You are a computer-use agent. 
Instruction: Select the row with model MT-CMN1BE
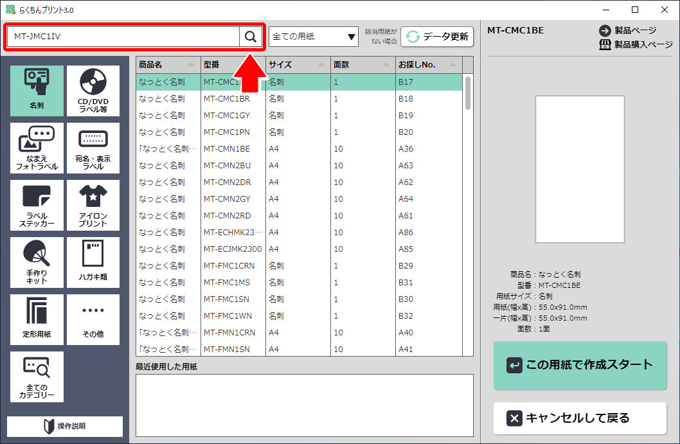[x=300, y=148]
